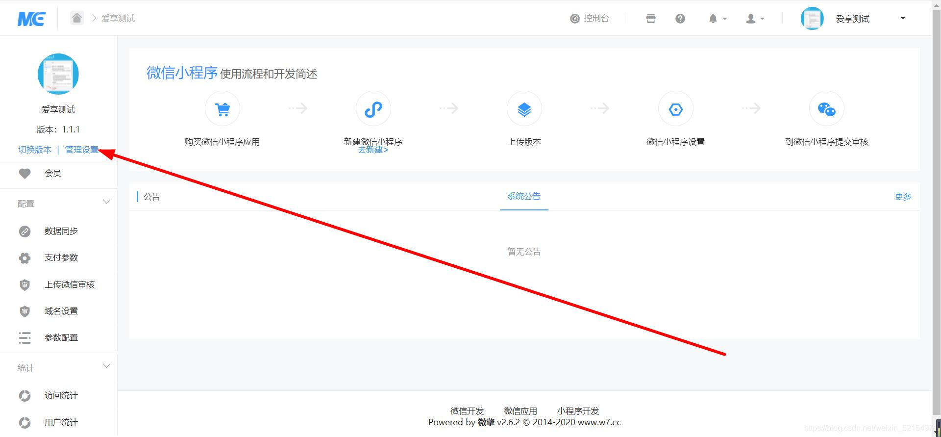Click 购买微信小程序应用 step label
The image size is (941, 437).
222,142
